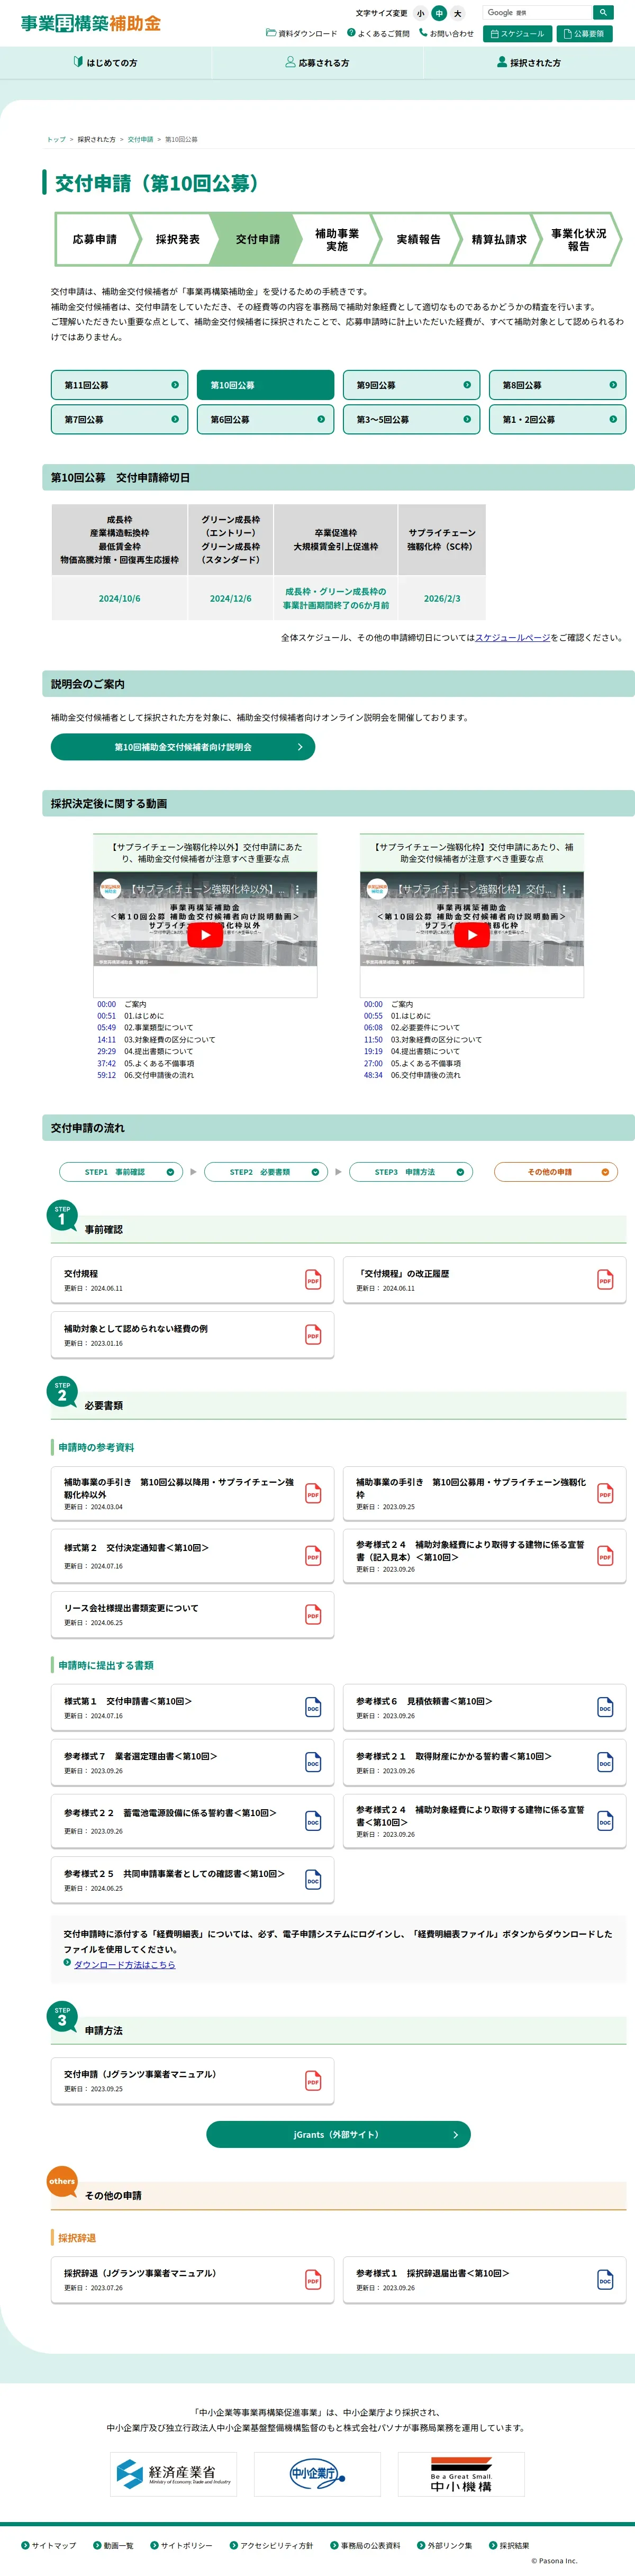Open PDF icon for 採択辞退 Jグランツ事業者マニュアル
Viewport: 635px width, 2576px height.
click(x=313, y=2279)
